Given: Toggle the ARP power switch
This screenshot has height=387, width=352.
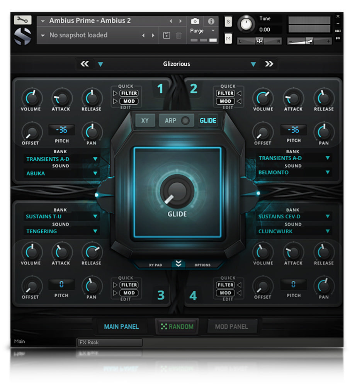Looking at the screenshot, I should 185,121.
